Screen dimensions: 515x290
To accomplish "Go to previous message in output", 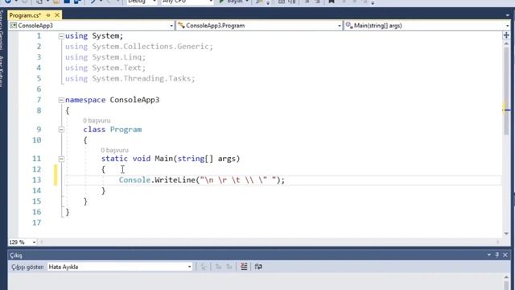I will click(x=218, y=267).
